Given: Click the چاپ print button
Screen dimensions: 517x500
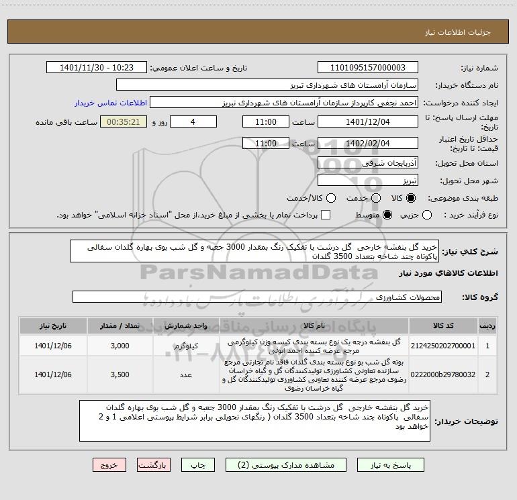Looking at the screenshot, I should pos(198,464).
